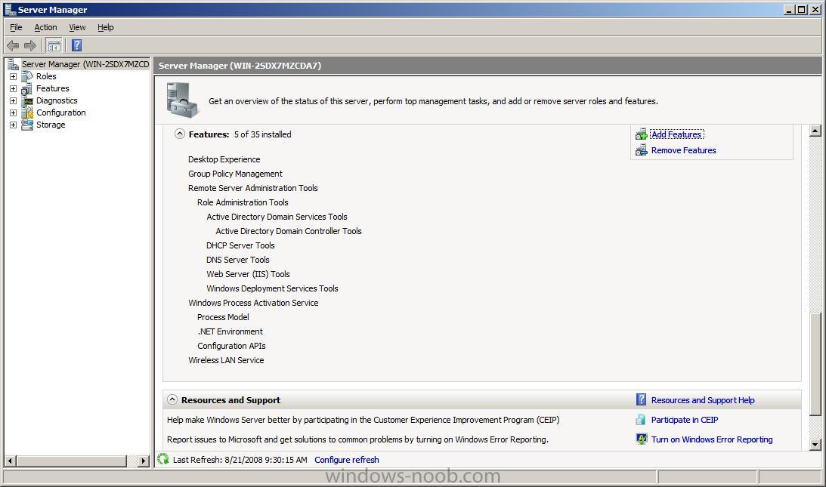826x487 pixels.
Task: Open the Participate in CEIP link
Action: [x=684, y=420]
